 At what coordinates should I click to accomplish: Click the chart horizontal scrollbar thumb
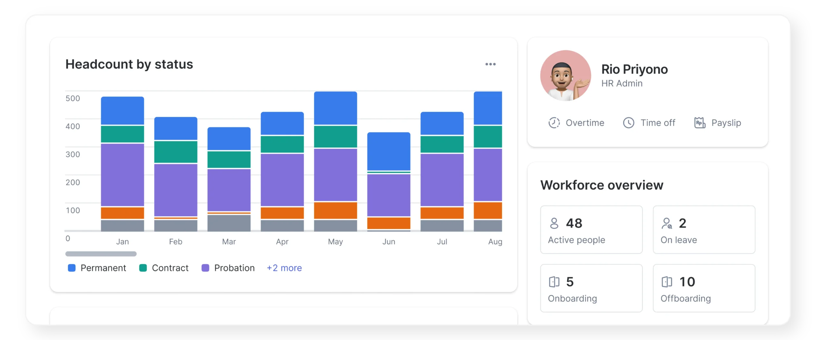(x=101, y=254)
